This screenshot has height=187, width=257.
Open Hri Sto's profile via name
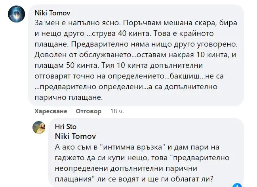(66, 127)
